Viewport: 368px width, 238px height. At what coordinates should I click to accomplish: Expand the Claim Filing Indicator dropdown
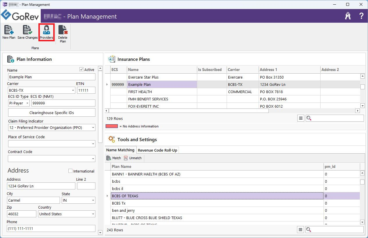[x=93, y=128]
